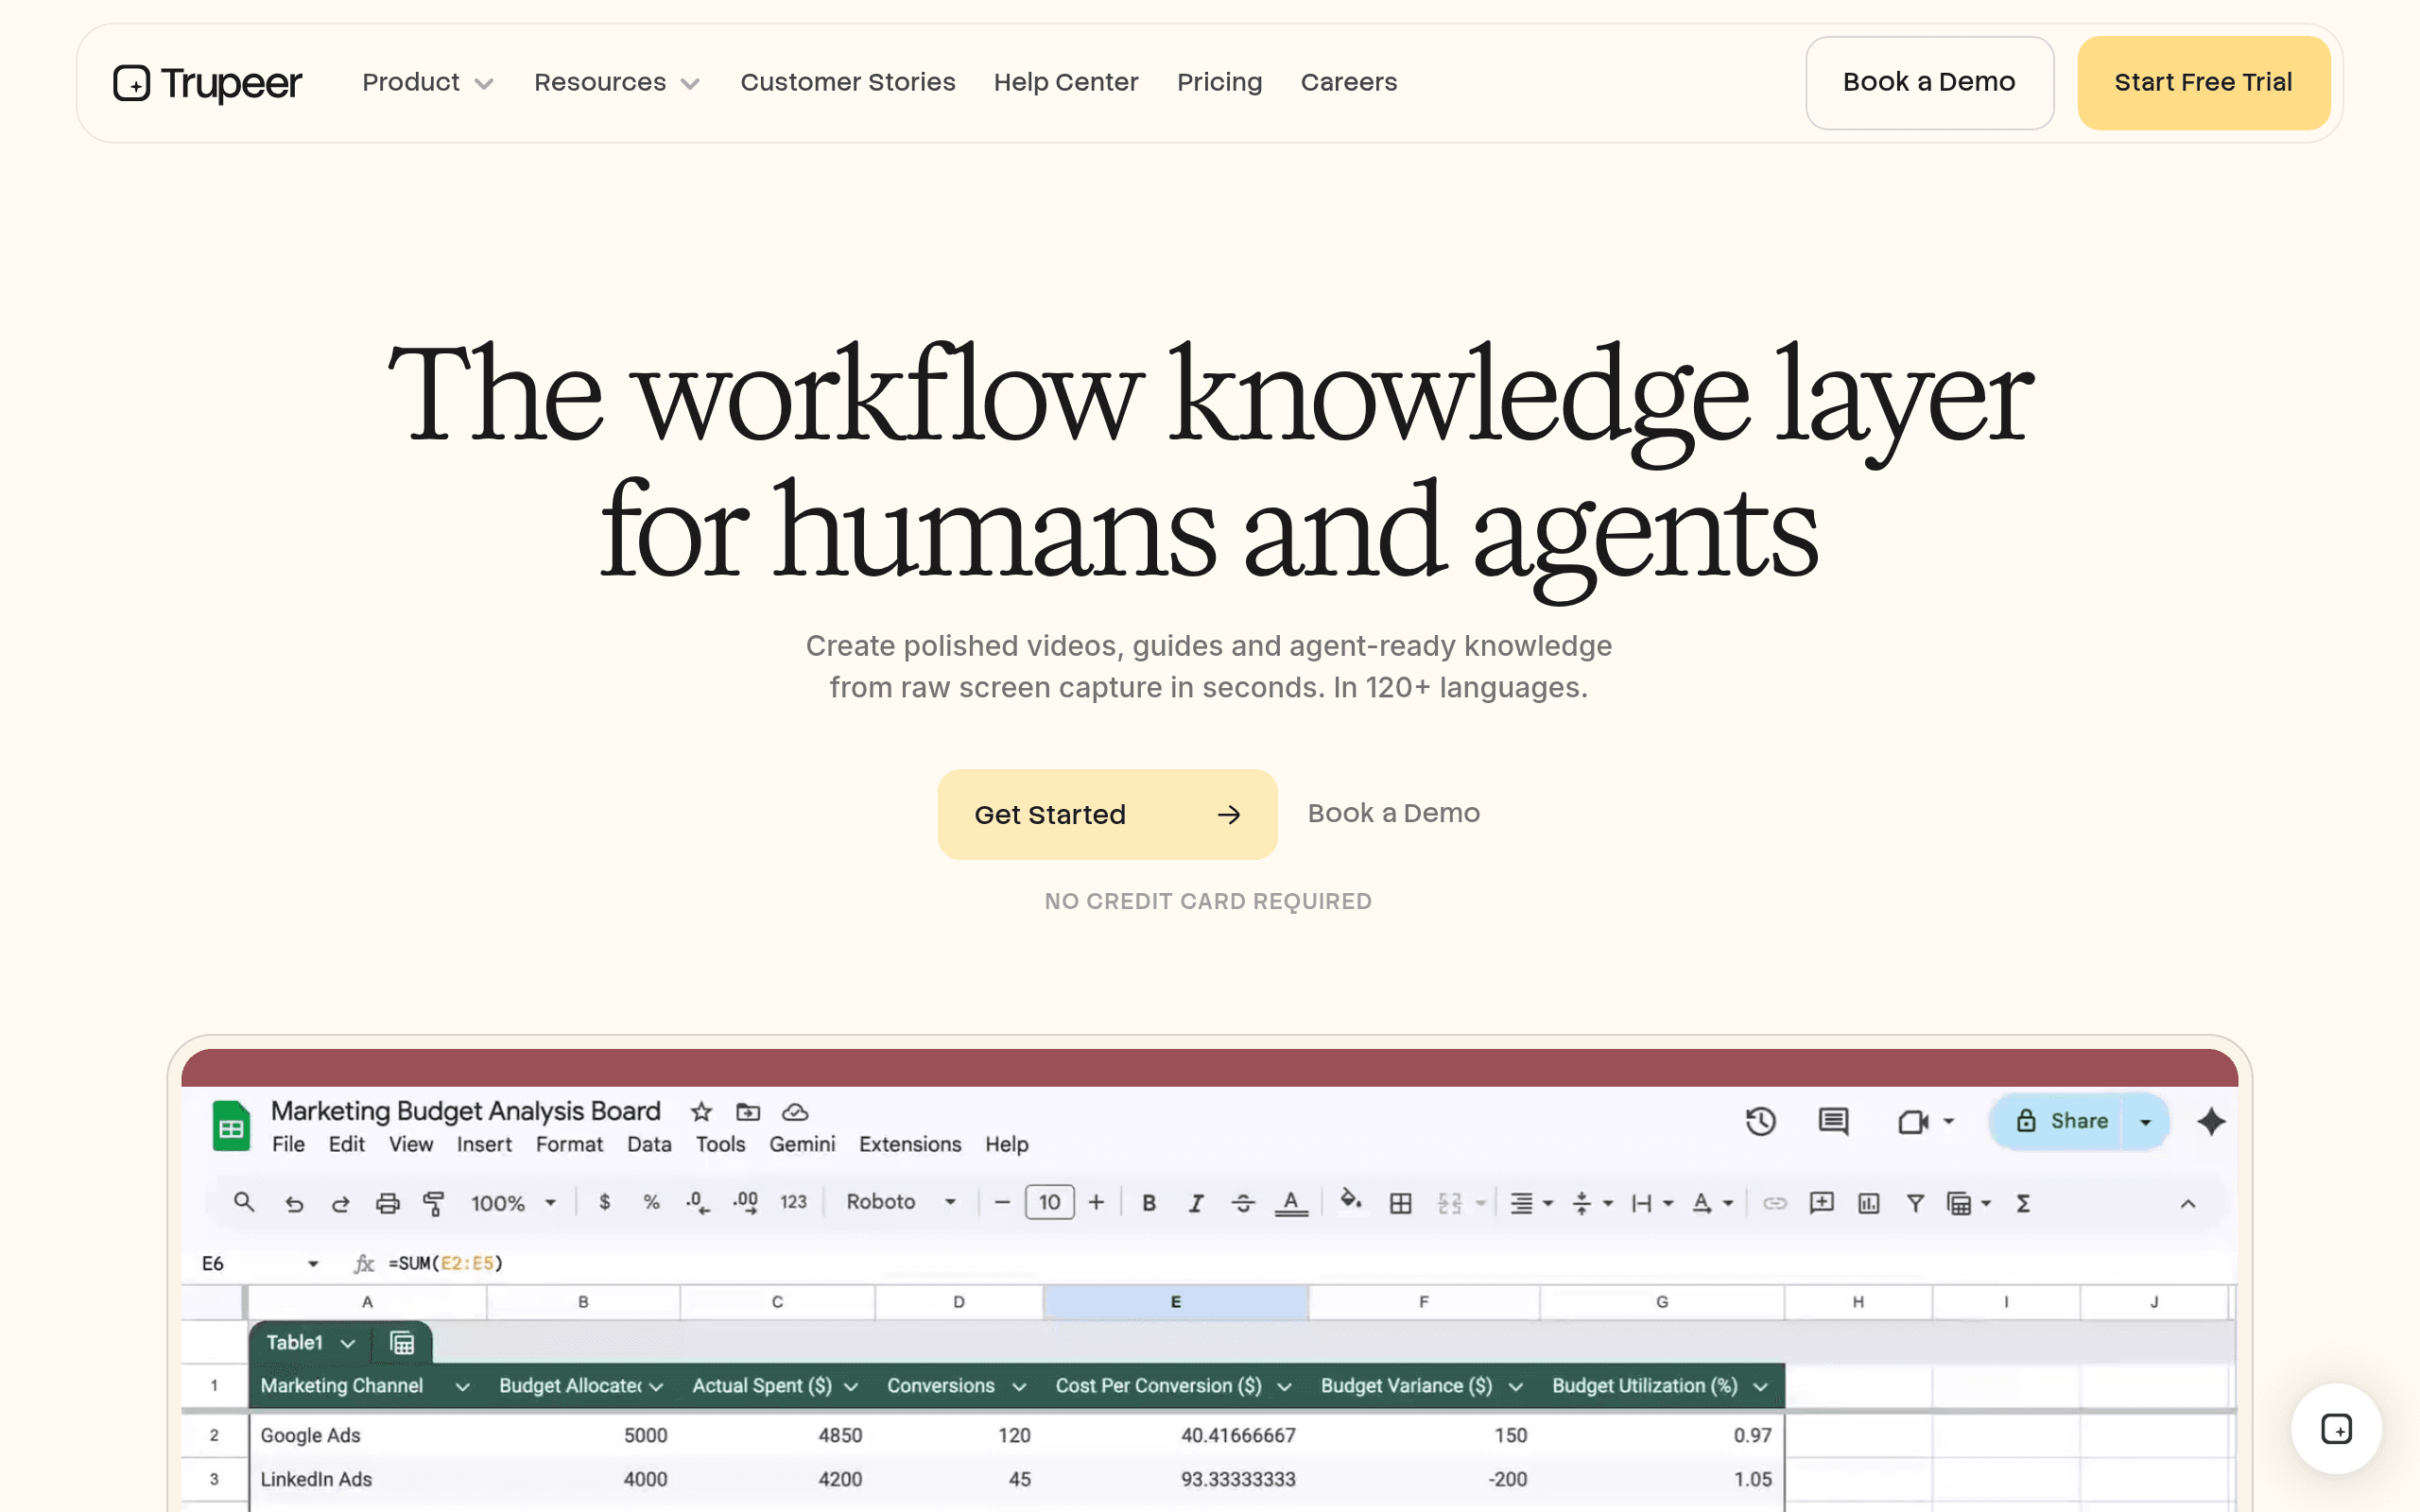The image size is (2420, 1512).
Task: Click the insert link icon
Action: [1775, 1203]
